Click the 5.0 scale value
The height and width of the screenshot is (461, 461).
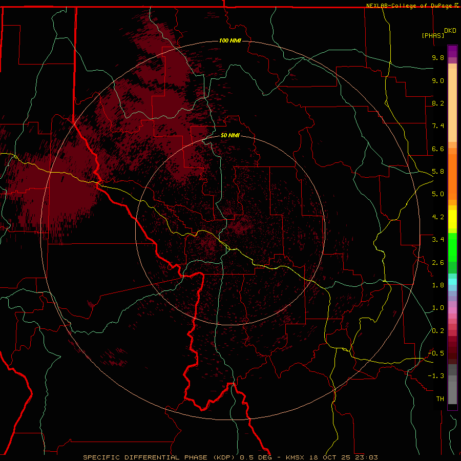coord(438,194)
